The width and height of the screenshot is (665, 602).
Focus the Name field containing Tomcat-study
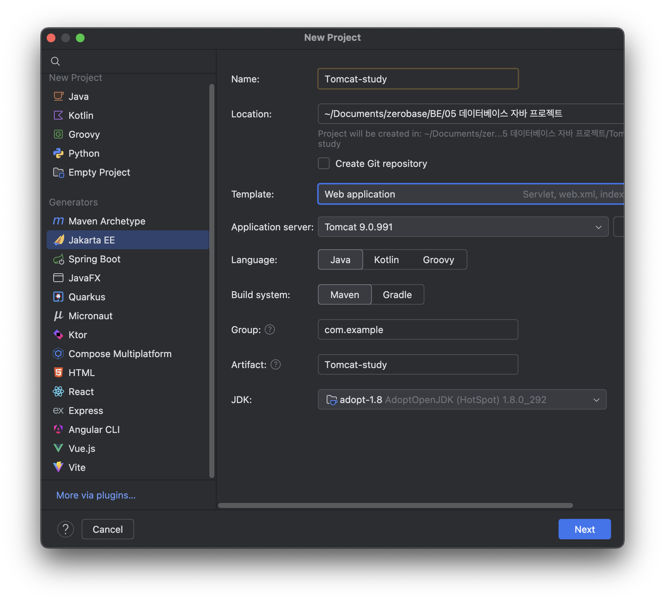418,79
